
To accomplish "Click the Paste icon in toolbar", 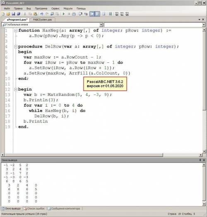I will (36, 14).
